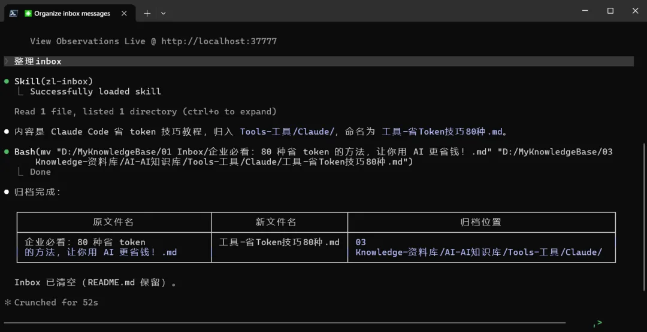Viewport: 647px width, 332px height.
Task: Click the 'Done' result text
Action: (x=41, y=172)
